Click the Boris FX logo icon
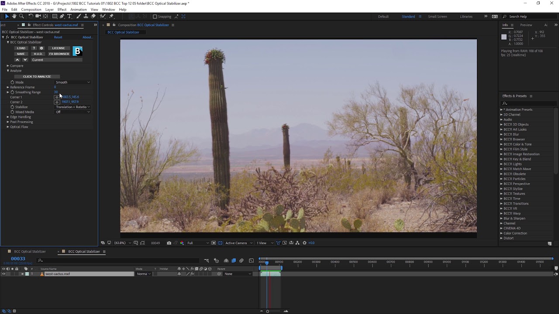 pyautogui.click(x=77, y=51)
